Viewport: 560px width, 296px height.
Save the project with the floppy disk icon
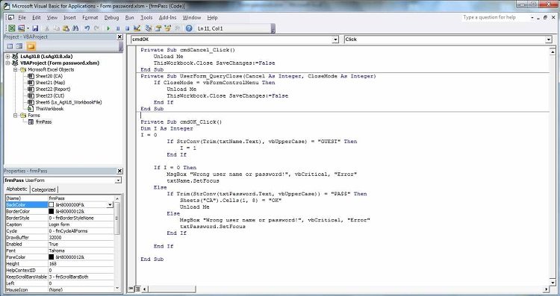coord(35,28)
